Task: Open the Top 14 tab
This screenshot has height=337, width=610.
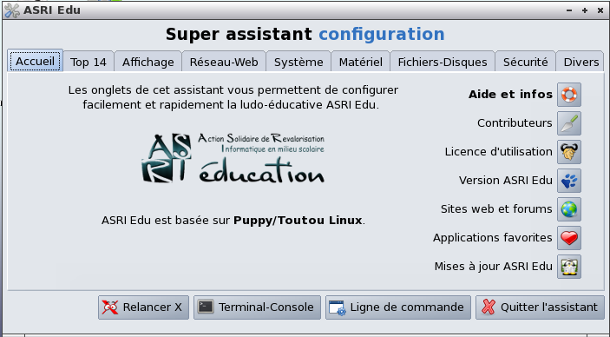Action: (x=89, y=62)
